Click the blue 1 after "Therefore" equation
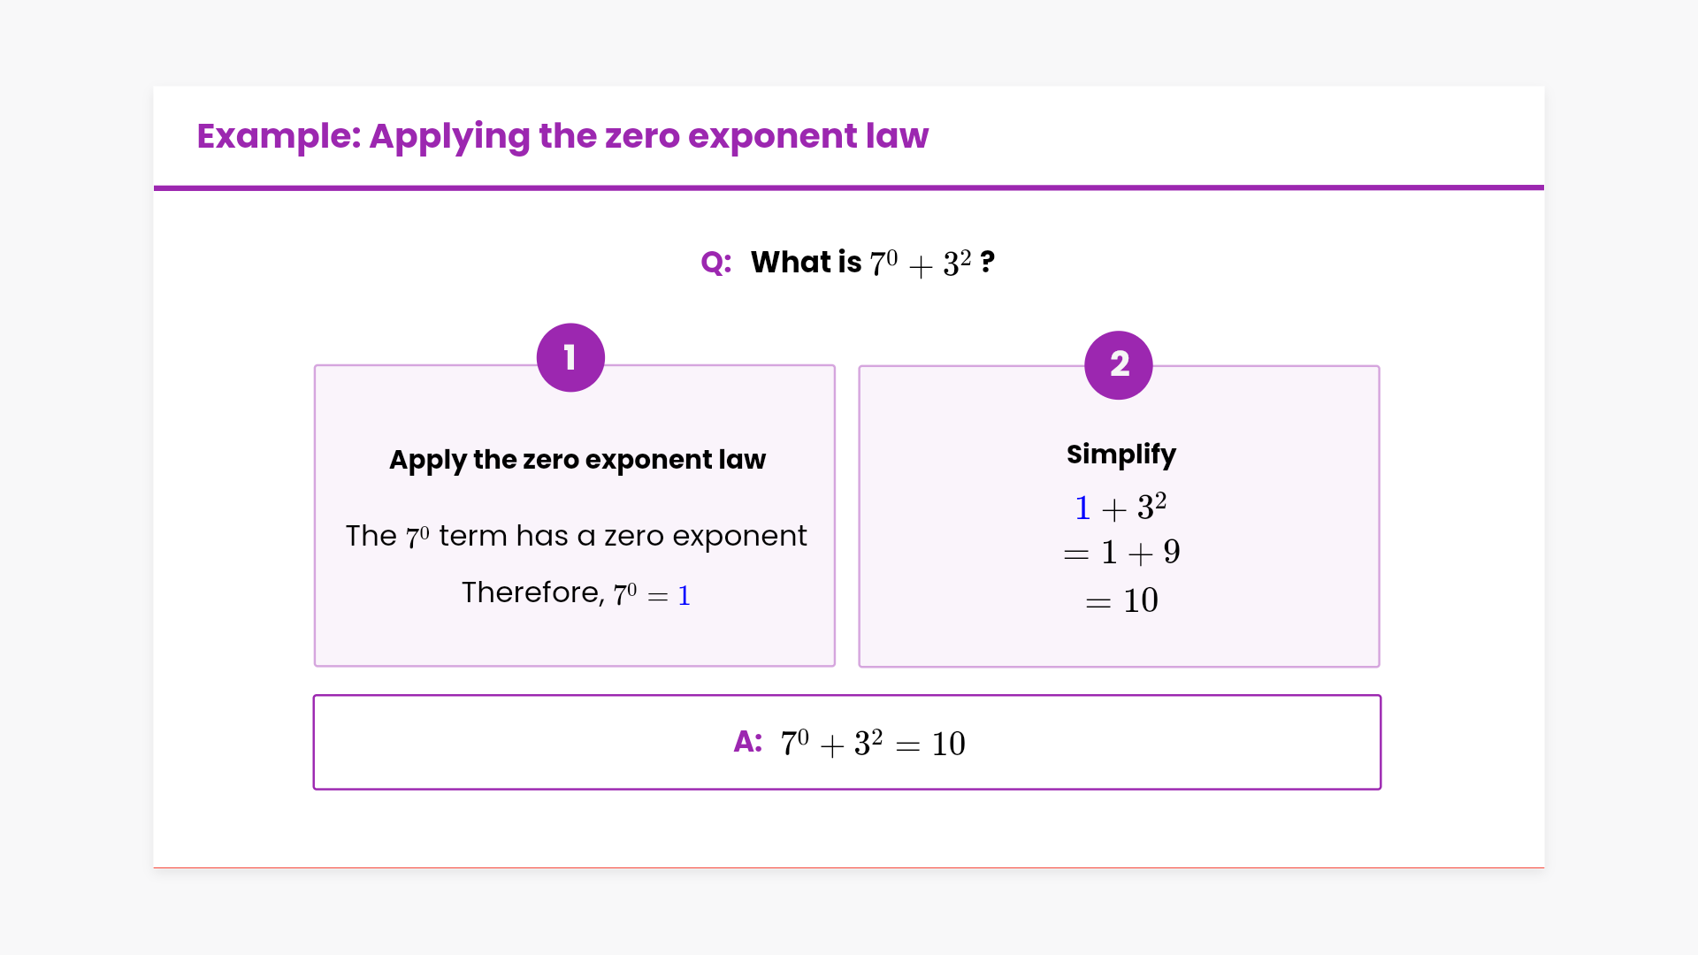The width and height of the screenshot is (1698, 955). [x=684, y=595]
